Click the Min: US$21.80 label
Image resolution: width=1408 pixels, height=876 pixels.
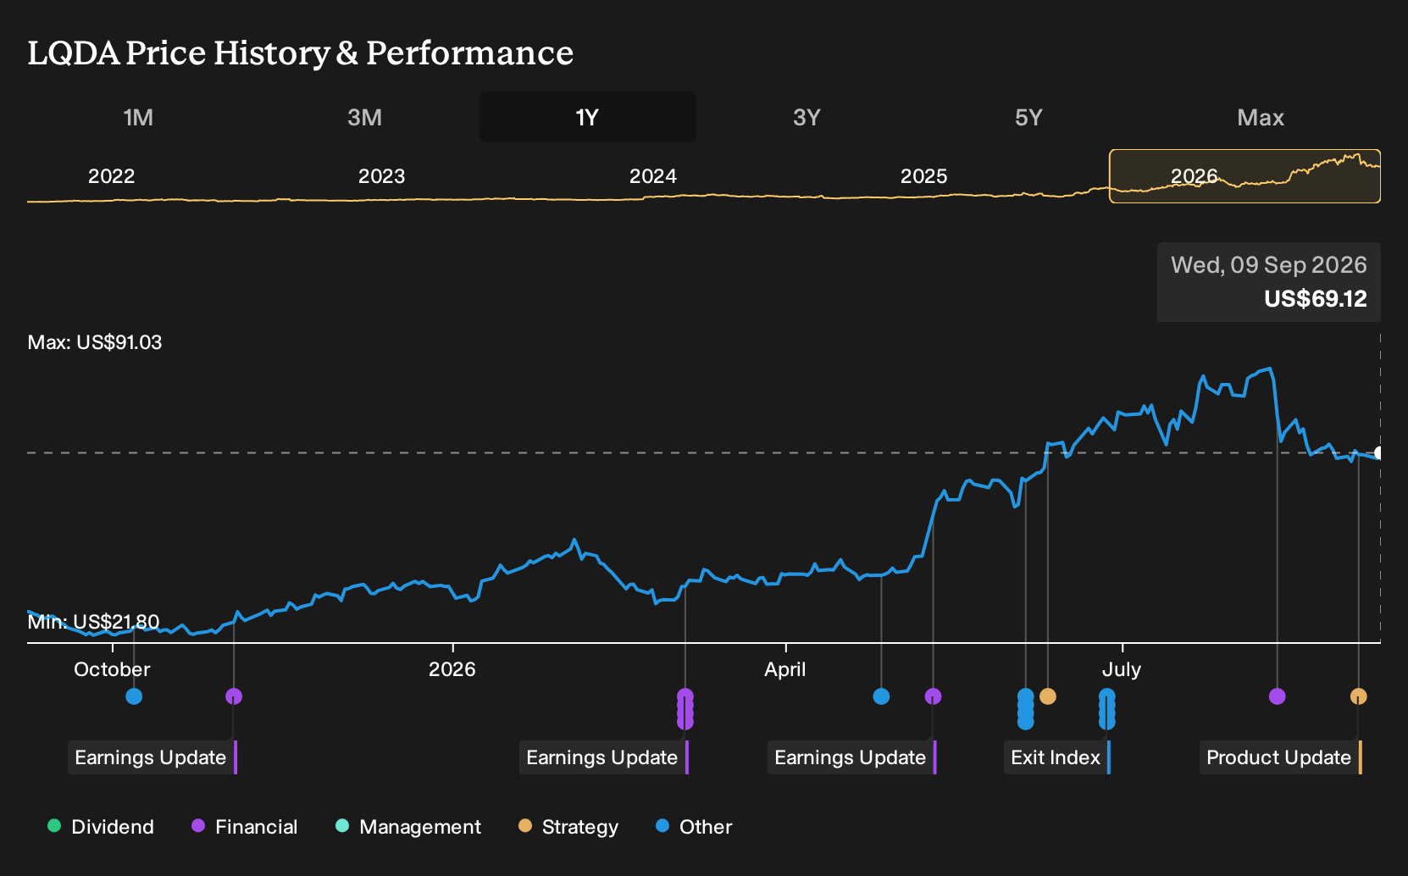(x=93, y=622)
